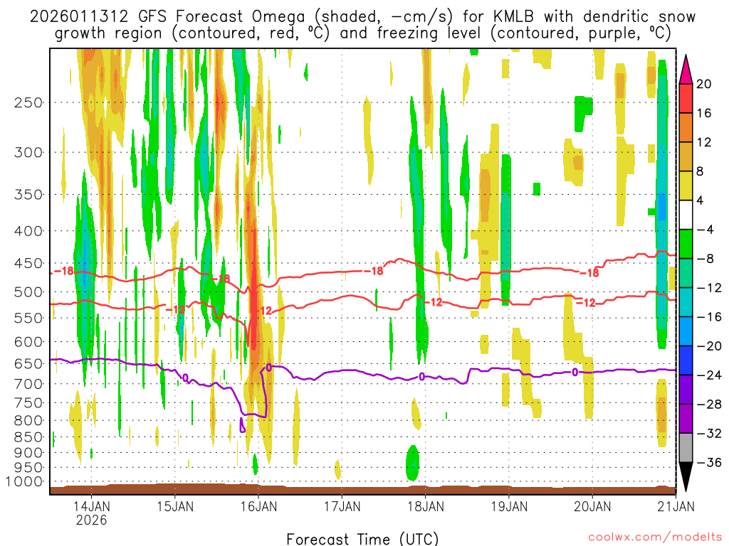This screenshot has width=729, height=546.
Task: Click the 550 pressure level label
Action: click(x=28, y=318)
